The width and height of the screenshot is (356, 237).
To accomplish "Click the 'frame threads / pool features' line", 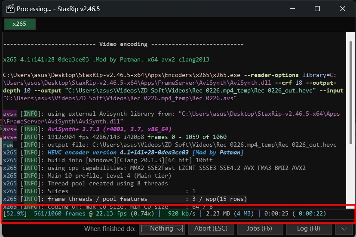I will 97,199.
